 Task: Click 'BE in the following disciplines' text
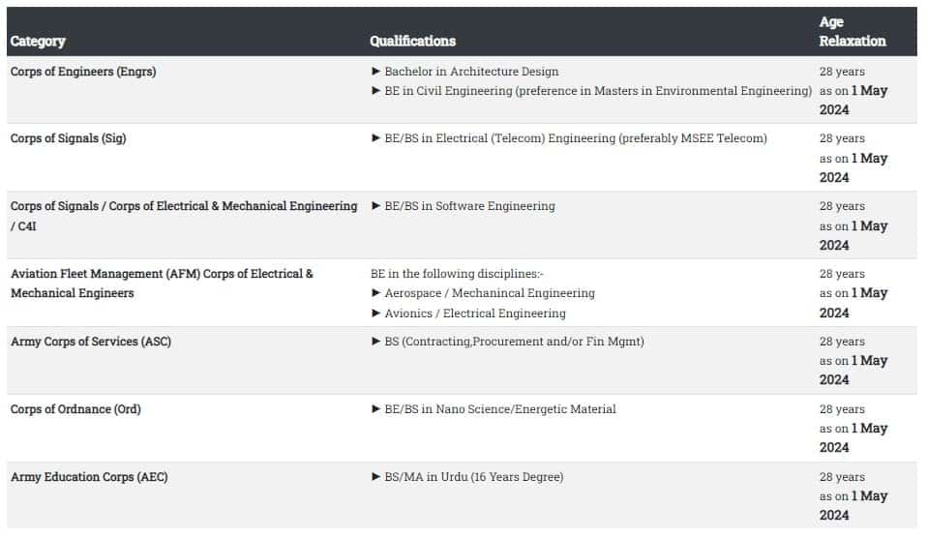tap(457, 274)
